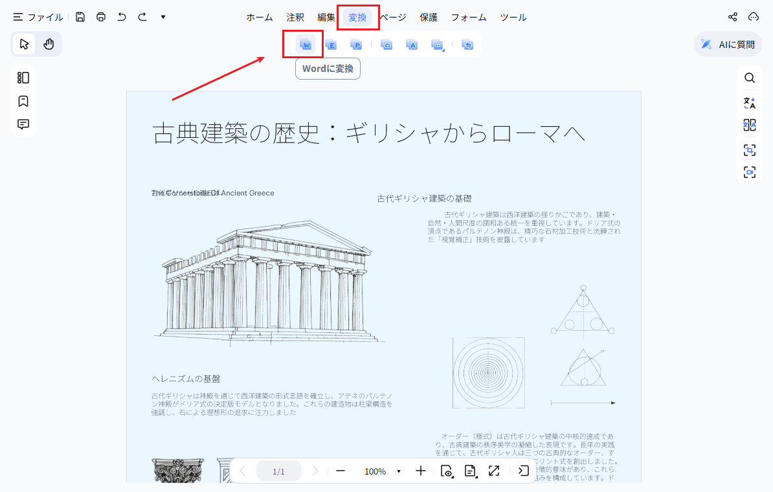Open the ファイル menu
Screen dimensions: 773x492
coord(38,17)
